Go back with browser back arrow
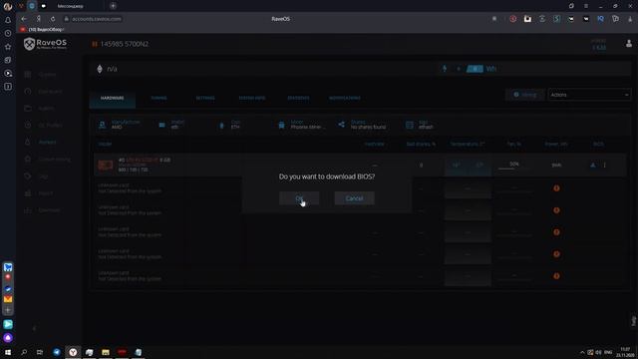638x359 pixels. 24,19
